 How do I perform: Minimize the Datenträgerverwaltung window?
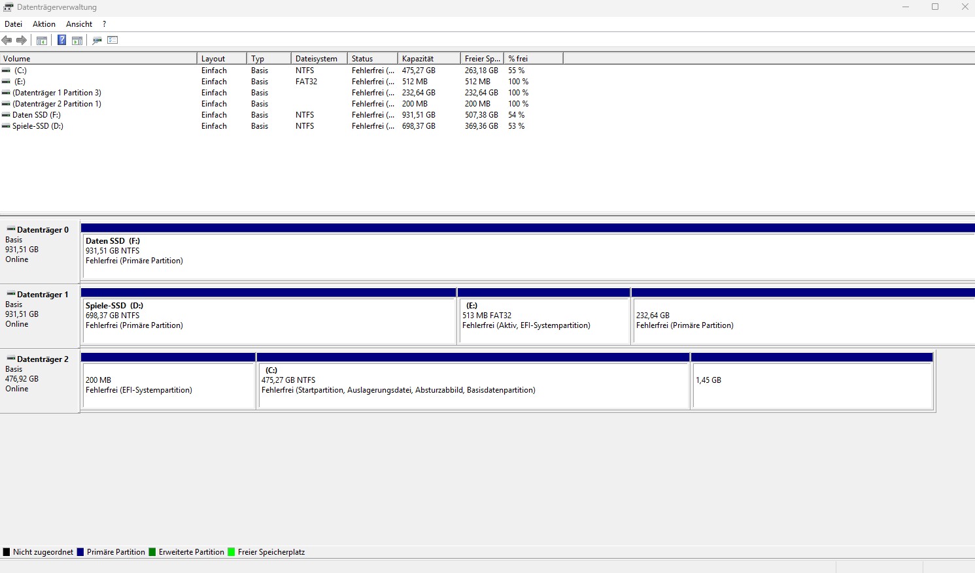point(906,7)
